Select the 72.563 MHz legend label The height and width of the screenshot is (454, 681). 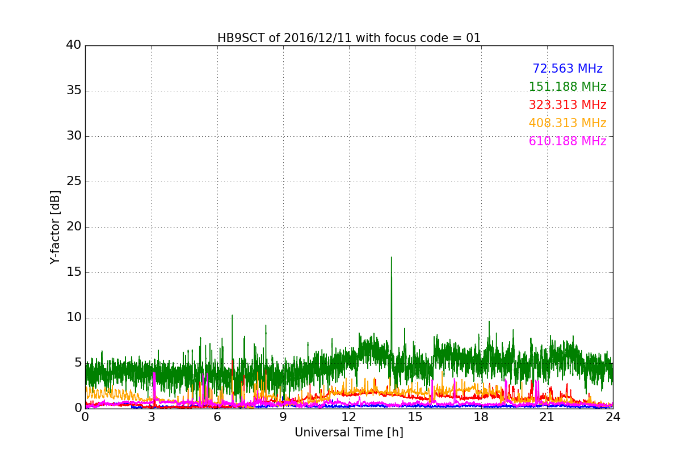pyautogui.click(x=567, y=69)
